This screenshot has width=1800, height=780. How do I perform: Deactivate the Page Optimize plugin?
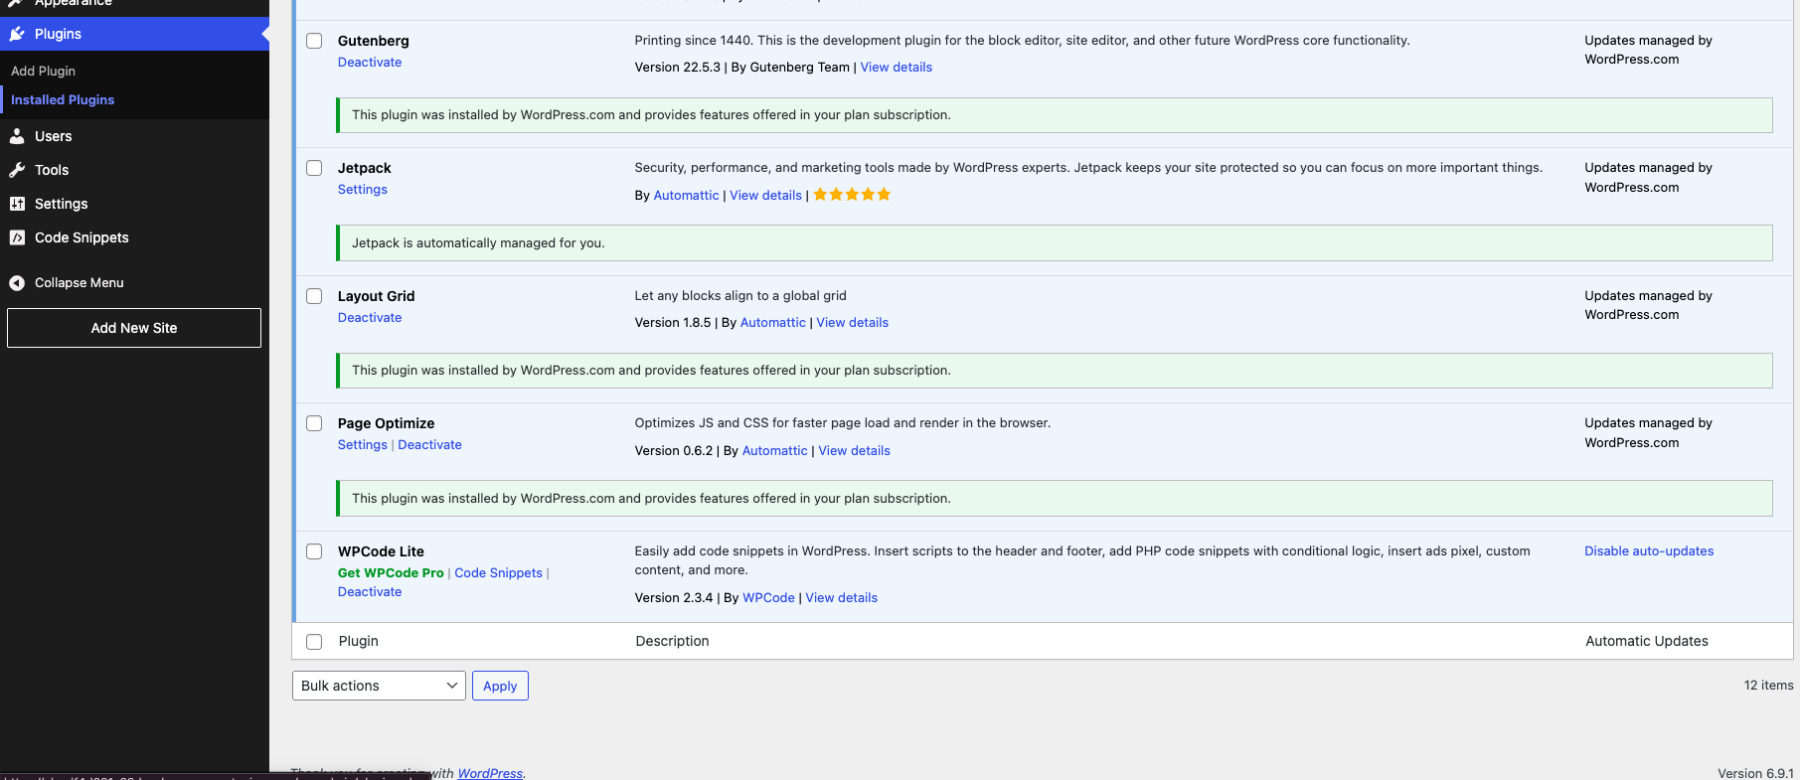click(x=429, y=444)
